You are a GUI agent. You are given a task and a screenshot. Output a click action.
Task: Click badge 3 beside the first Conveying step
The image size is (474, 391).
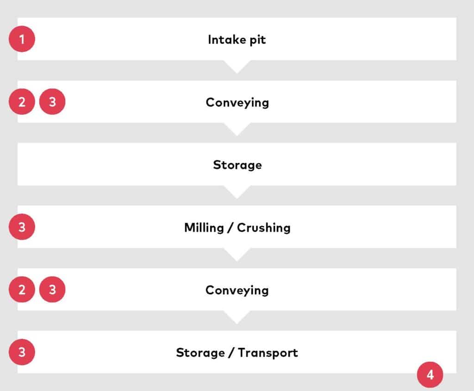[x=52, y=101]
